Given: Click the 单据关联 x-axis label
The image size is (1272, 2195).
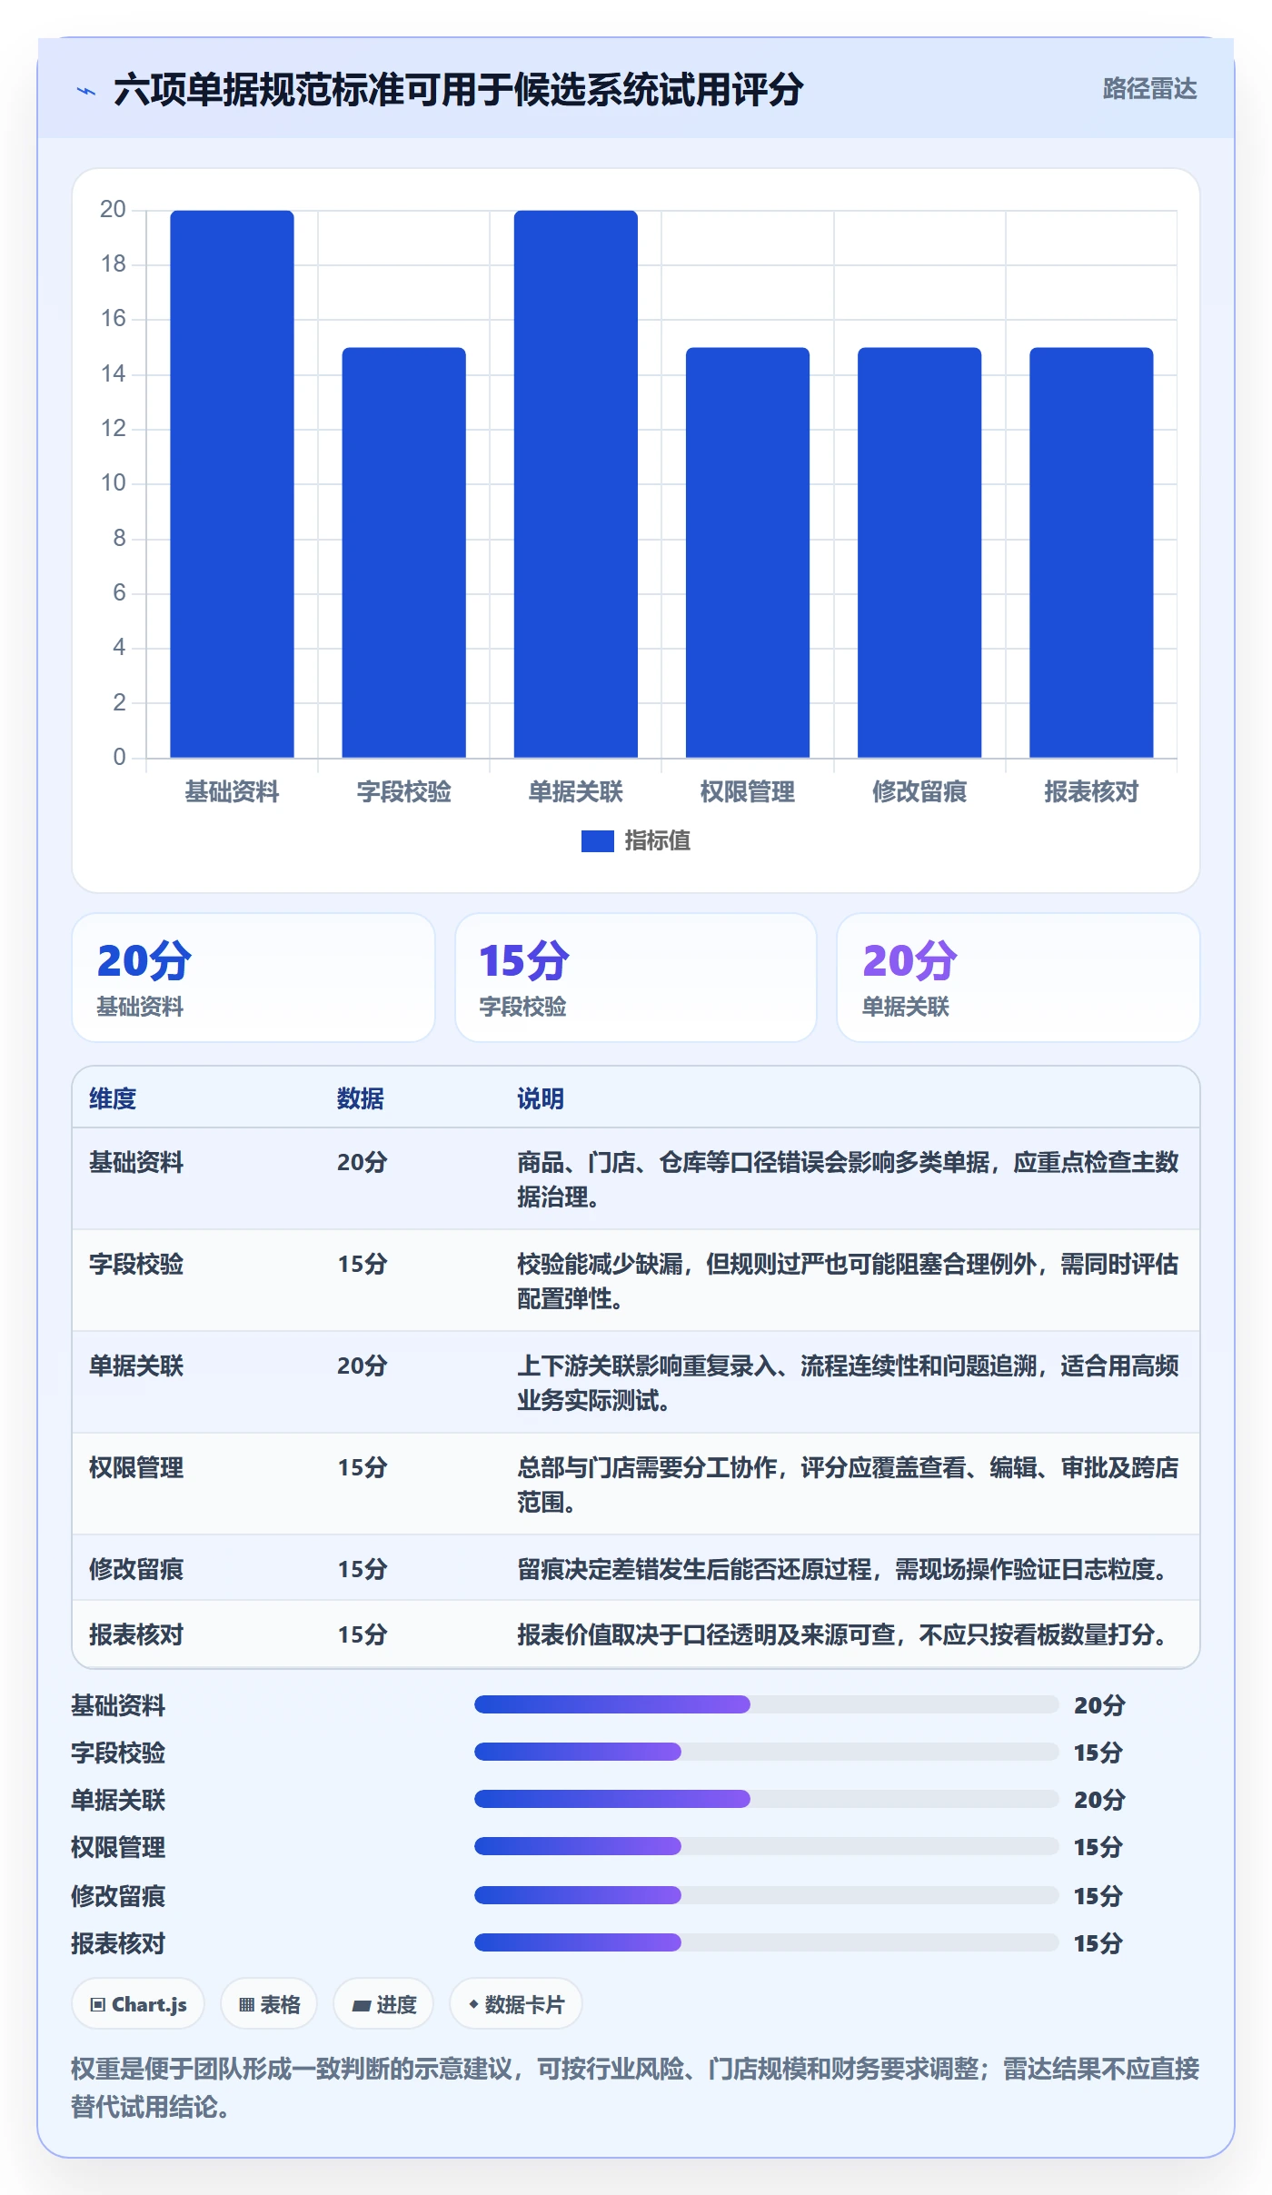Looking at the screenshot, I should click(575, 792).
